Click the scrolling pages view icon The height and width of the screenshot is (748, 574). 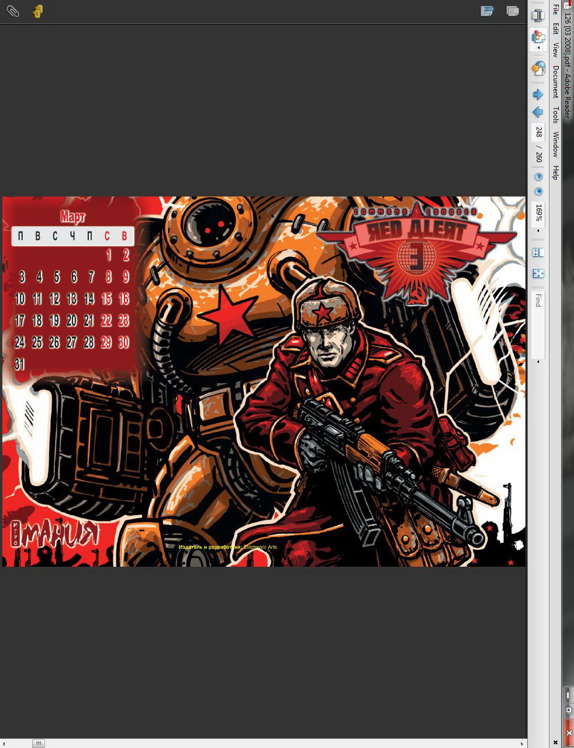pos(538,253)
